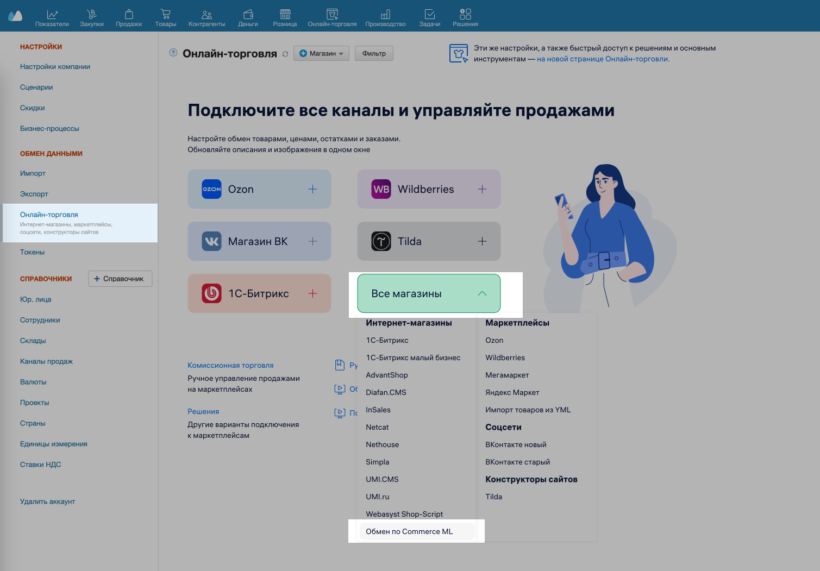This screenshot has width=820, height=571.
Task: Choose AdvantShop in store list
Action: tap(387, 375)
